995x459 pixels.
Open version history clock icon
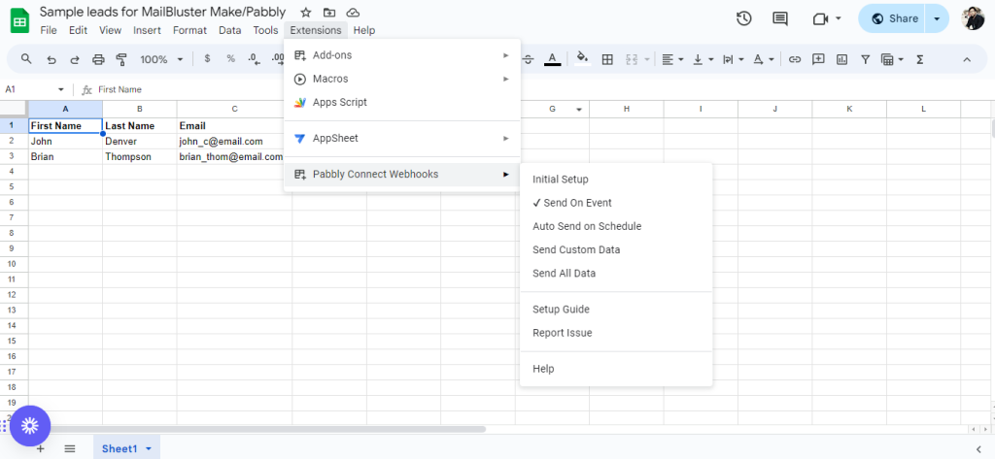[744, 18]
